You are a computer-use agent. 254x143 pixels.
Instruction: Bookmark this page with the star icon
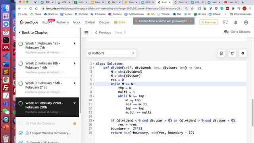[192, 8]
